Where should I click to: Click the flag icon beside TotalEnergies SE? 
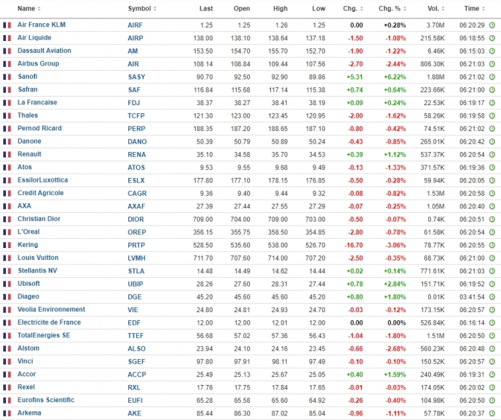point(7,335)
